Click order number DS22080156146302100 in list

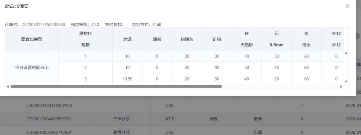49,106
